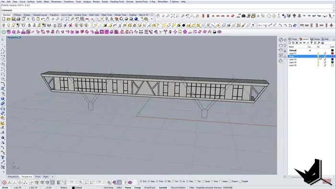Viewport: 336px width, 189px height.
Task: Enable the Cen osnap checkbox
Action: pyautogui.click(x=173, y=181)
